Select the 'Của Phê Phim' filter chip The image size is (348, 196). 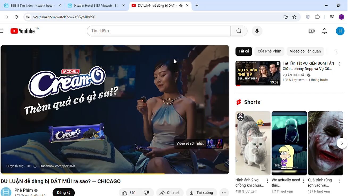point(269,51)
